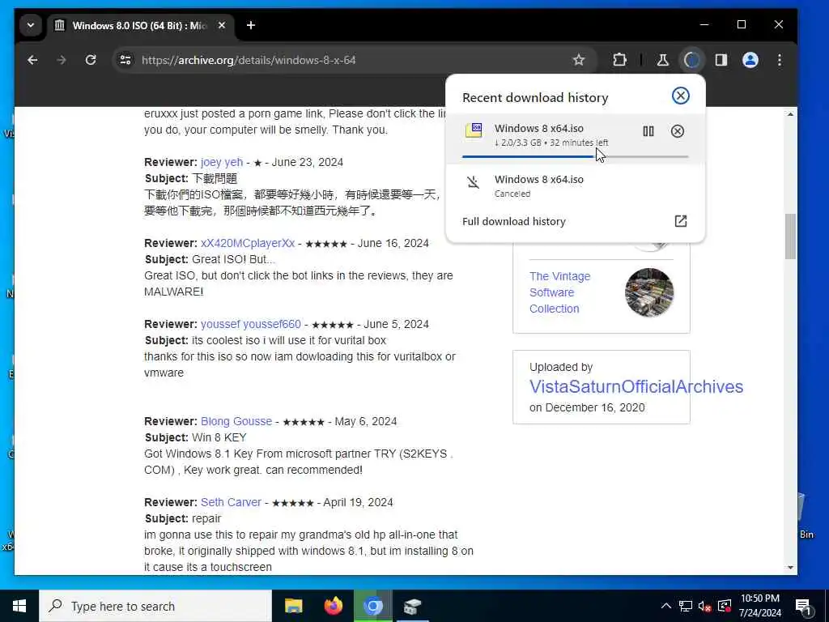This screenshot has height=622, width=829.
Task: Open the side panel icon
Action: (x=721, y=60)
